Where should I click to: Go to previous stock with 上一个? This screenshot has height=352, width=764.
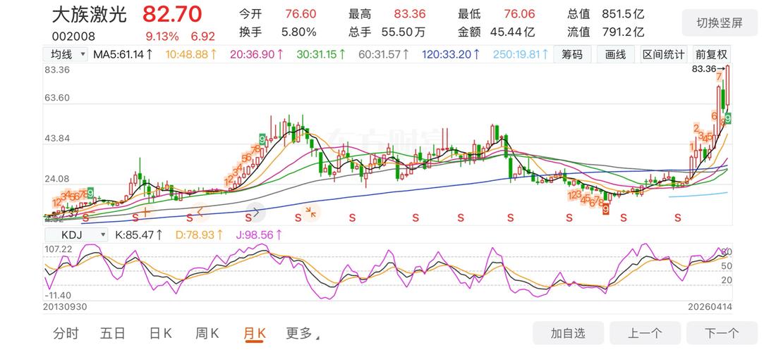pyautogui.click(x=645, y=334)
